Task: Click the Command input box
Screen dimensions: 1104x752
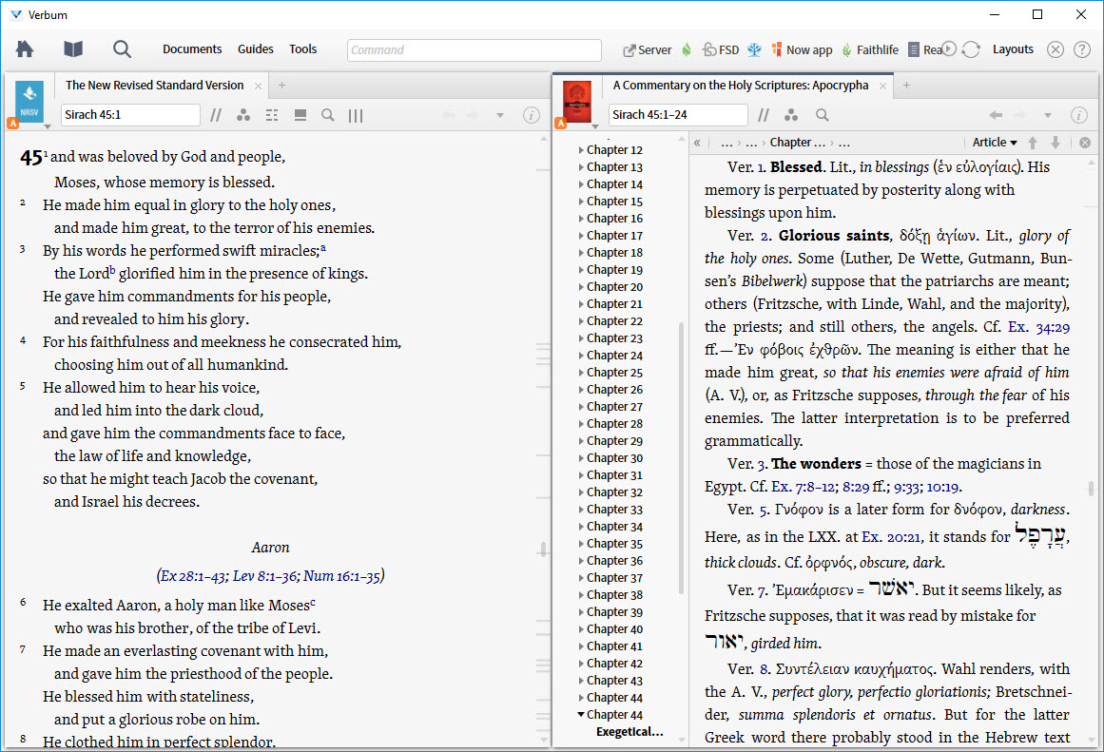Action: (474, 50)
